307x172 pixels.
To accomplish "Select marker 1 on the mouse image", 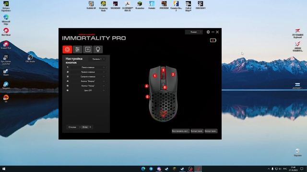I will 155,75.
